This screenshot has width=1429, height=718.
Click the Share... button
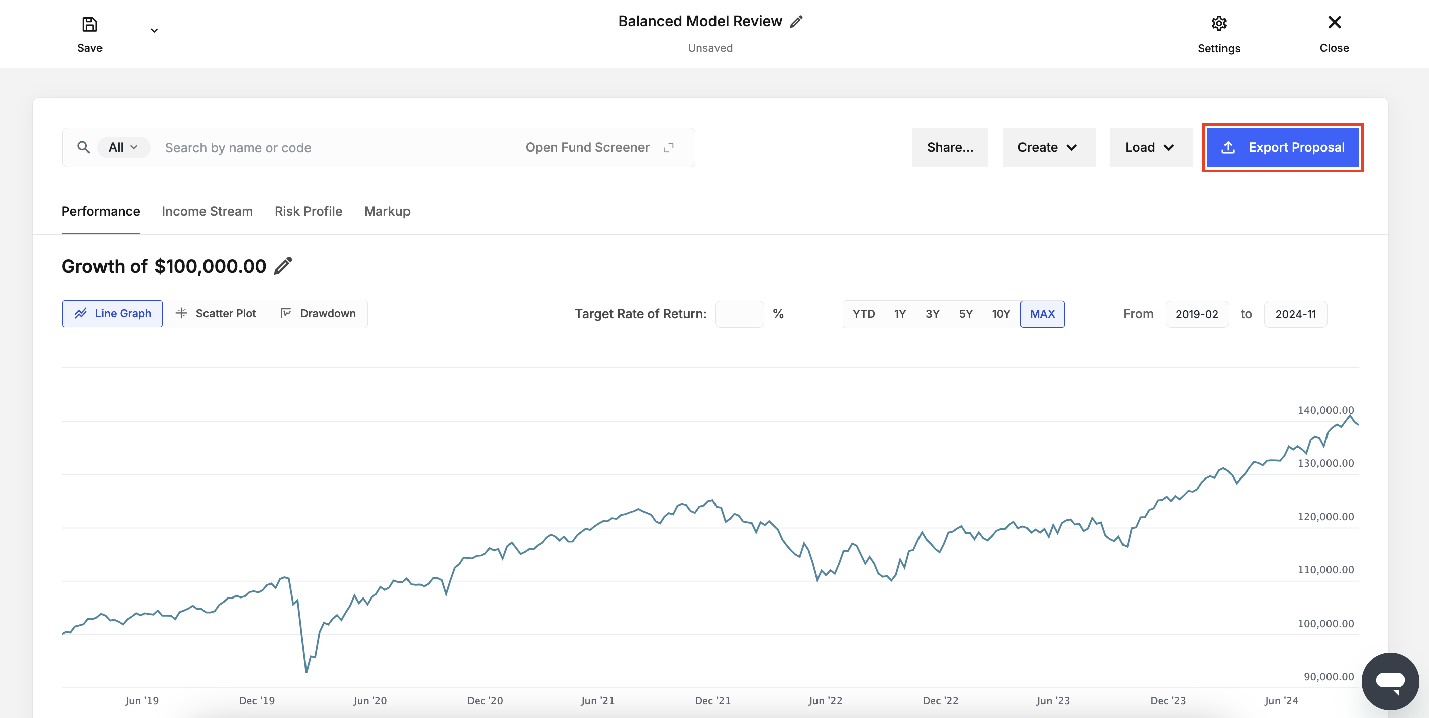950,147
